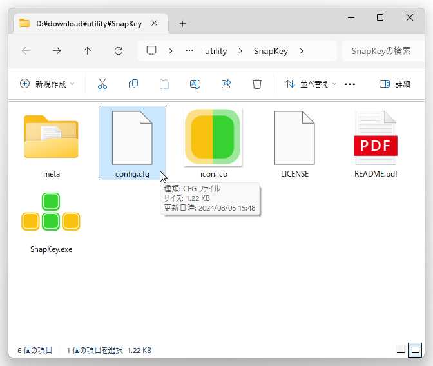The height and width of the screenshot is (366, 433).
Task: Click the SnapKey.exe file name label
Action: point(51,249)
